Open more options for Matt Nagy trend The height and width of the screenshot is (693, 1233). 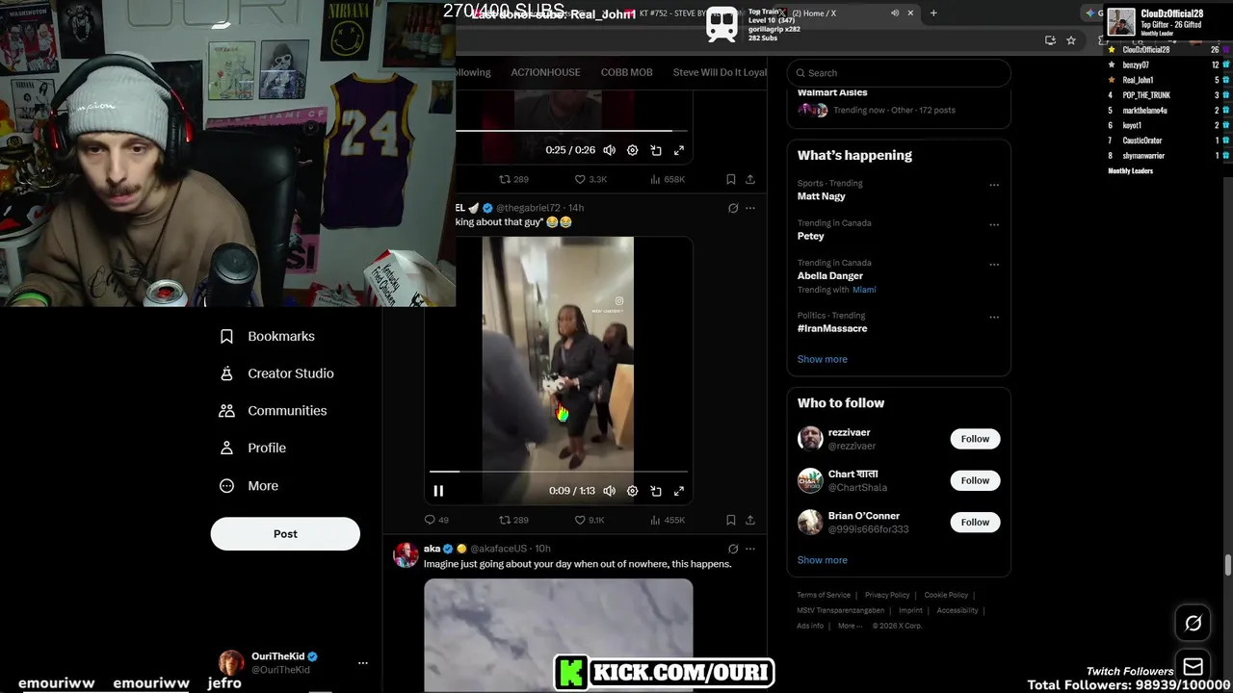coord(994,185)
